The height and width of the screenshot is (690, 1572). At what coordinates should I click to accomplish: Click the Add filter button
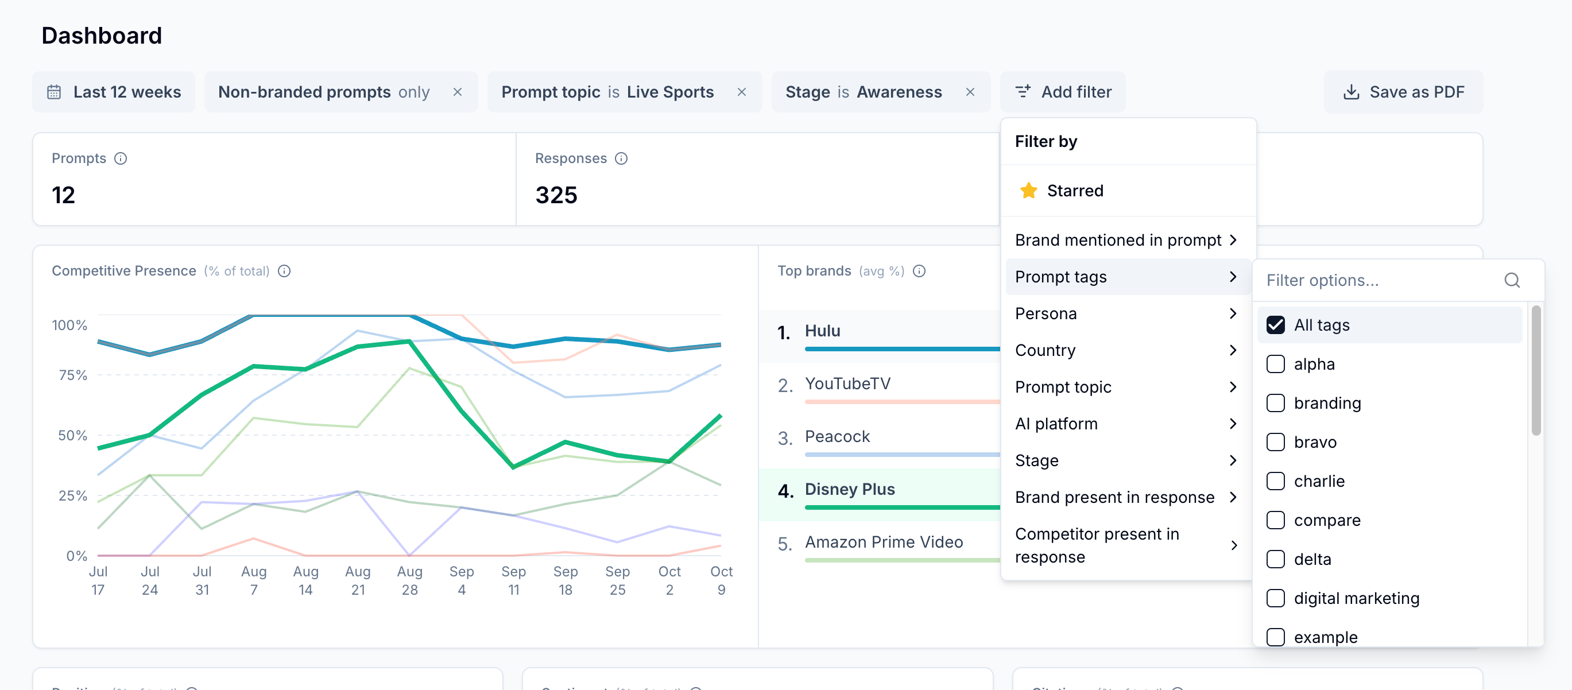point(1063,92)
